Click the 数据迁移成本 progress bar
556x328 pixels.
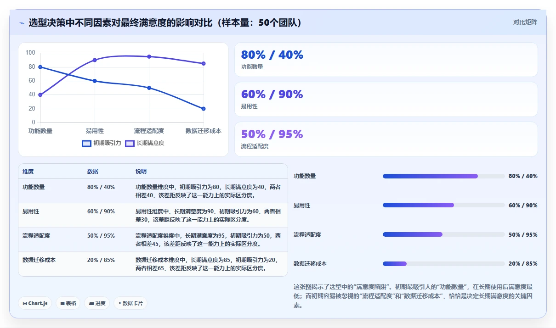[x=444, y=264]
